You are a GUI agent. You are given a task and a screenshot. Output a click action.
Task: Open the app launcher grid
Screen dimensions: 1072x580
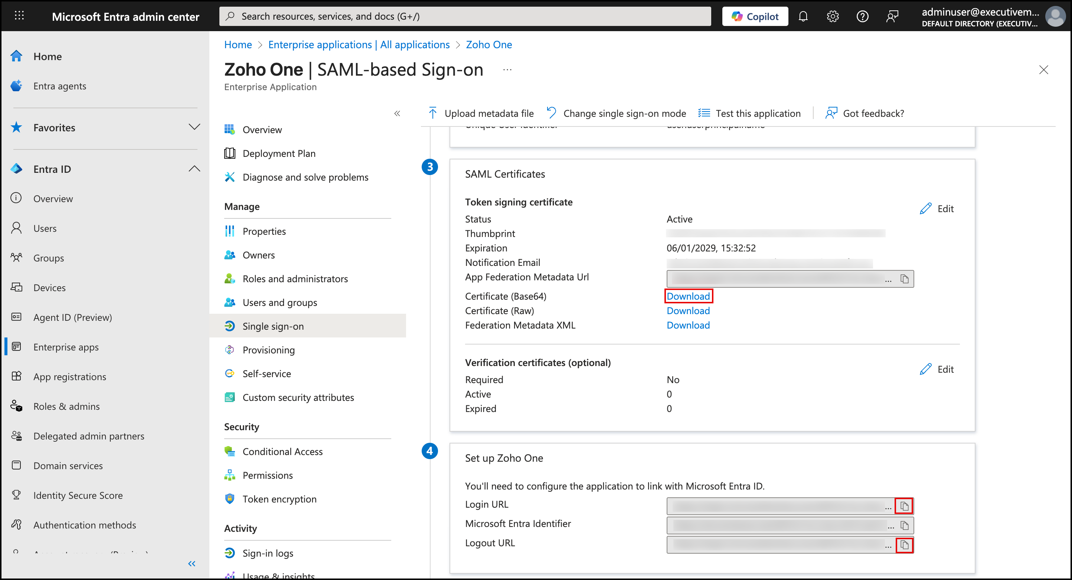(19, 16)
